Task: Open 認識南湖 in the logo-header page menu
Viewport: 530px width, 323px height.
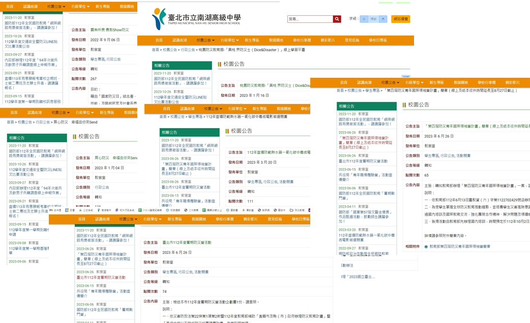Action: click(180, 40)
